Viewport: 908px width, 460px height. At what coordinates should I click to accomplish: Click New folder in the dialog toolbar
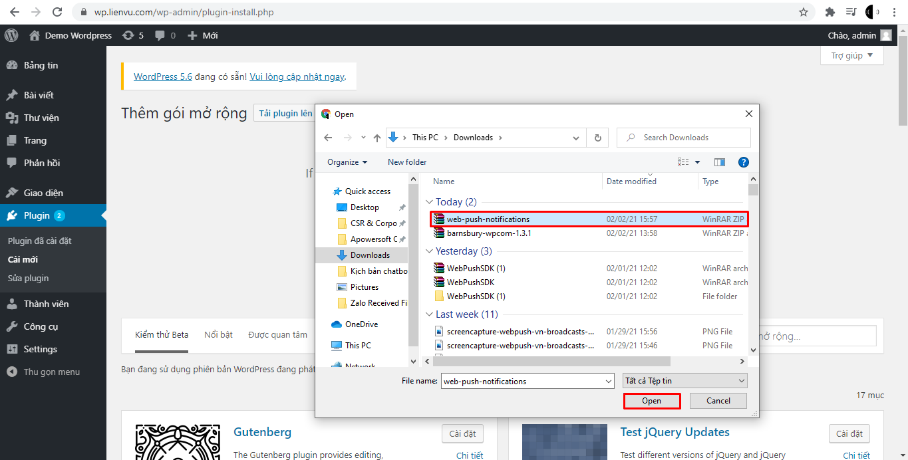pos(407,162)
